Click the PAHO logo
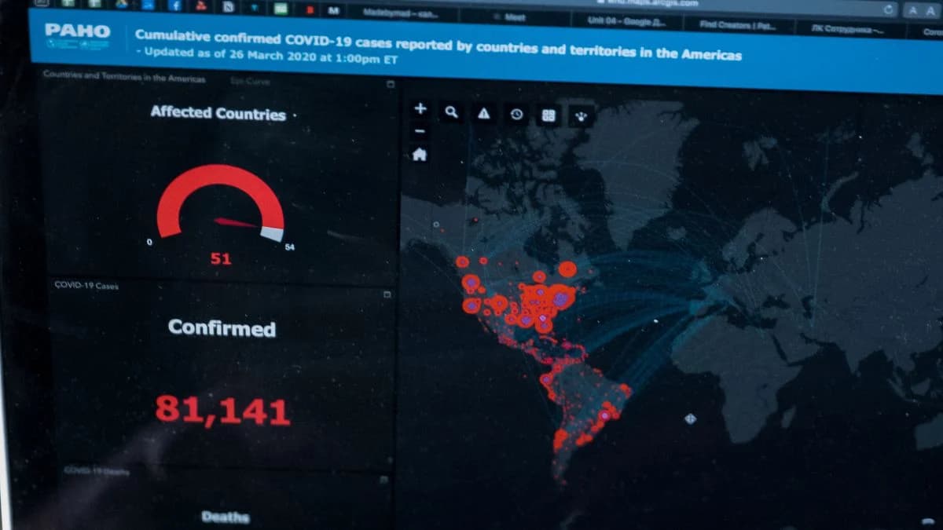The height and width of the screenshot is (530, 943). (77, 36)
